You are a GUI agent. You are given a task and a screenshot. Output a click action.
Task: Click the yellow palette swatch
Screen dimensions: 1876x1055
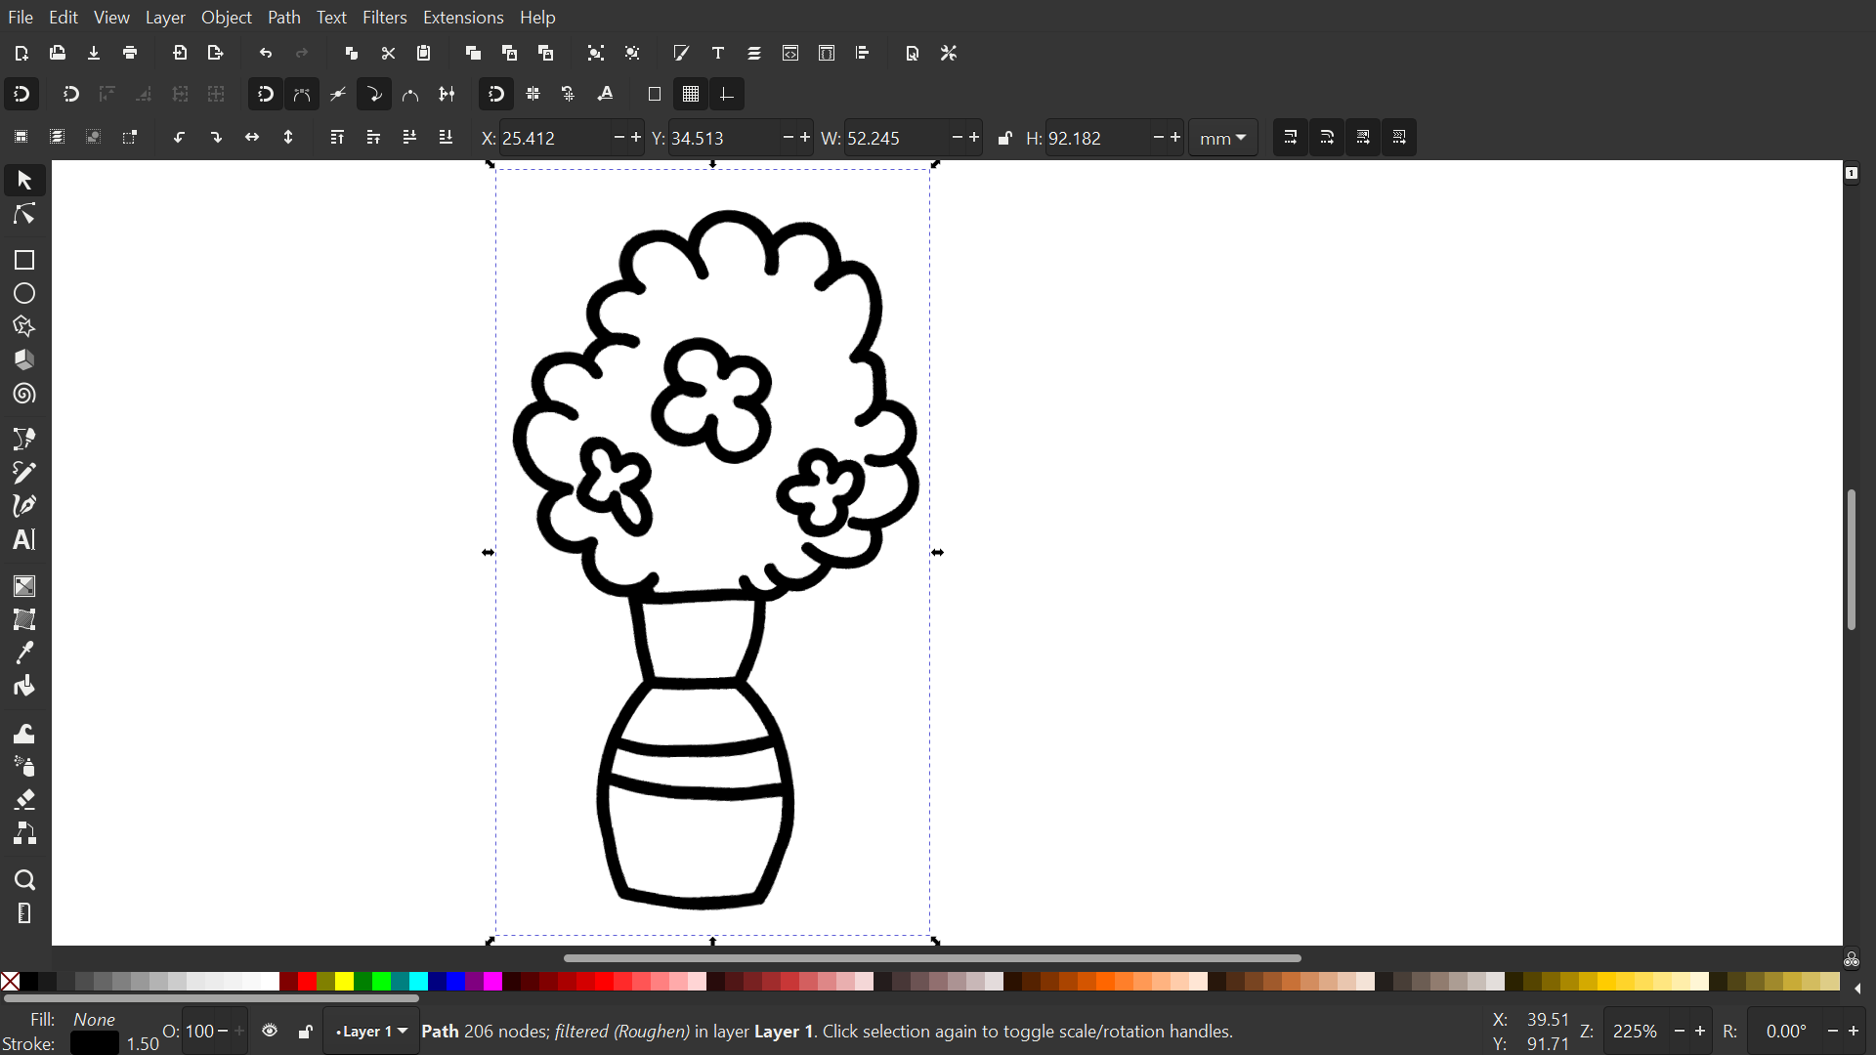pos(344,982)
